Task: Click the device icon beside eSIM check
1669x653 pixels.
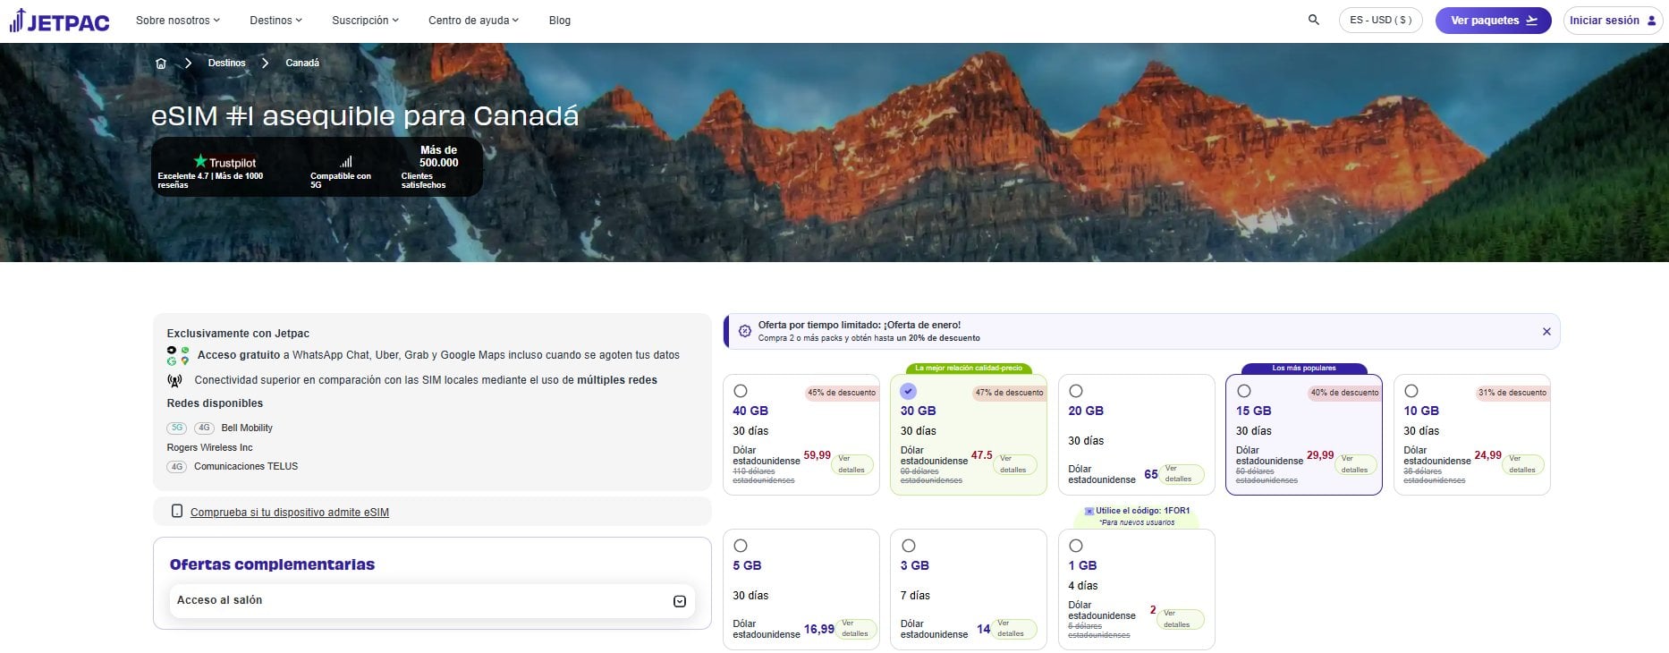Action: 177,512
